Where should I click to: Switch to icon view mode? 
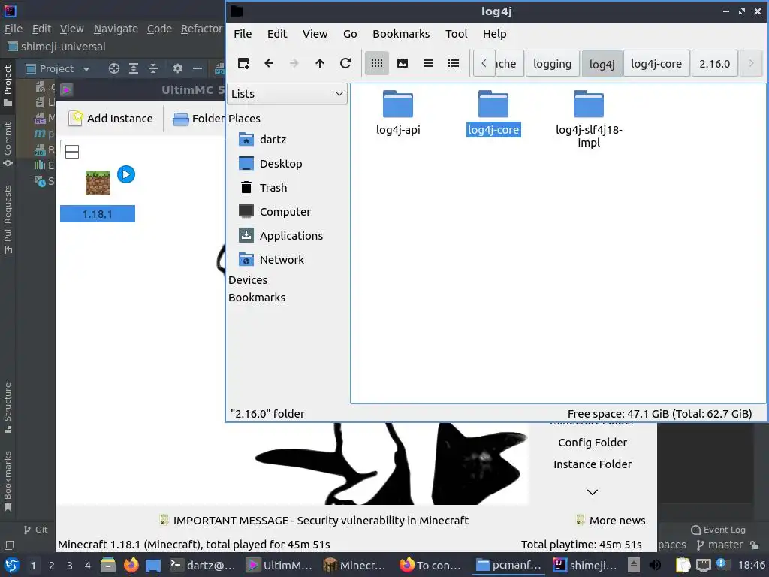(x=377, y=63)
